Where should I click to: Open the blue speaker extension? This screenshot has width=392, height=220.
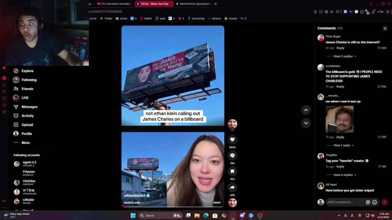351,12
